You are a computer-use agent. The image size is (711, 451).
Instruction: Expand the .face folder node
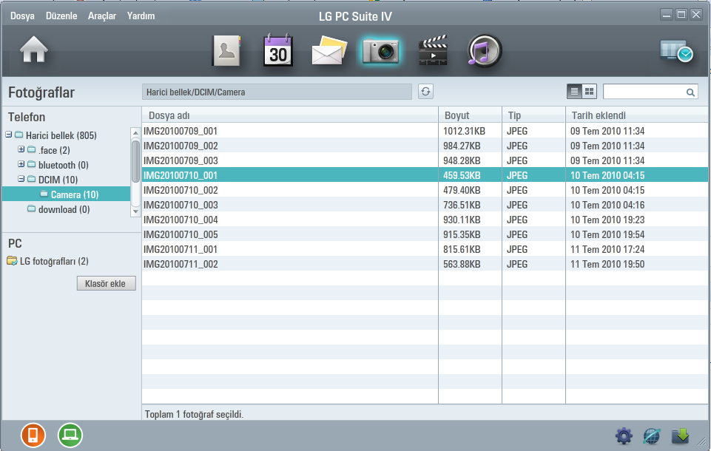21,150
